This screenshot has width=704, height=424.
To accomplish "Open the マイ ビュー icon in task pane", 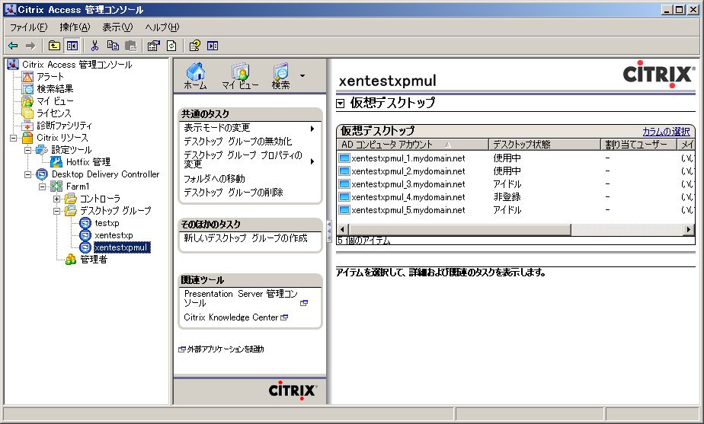I will (x=240, y=76).
